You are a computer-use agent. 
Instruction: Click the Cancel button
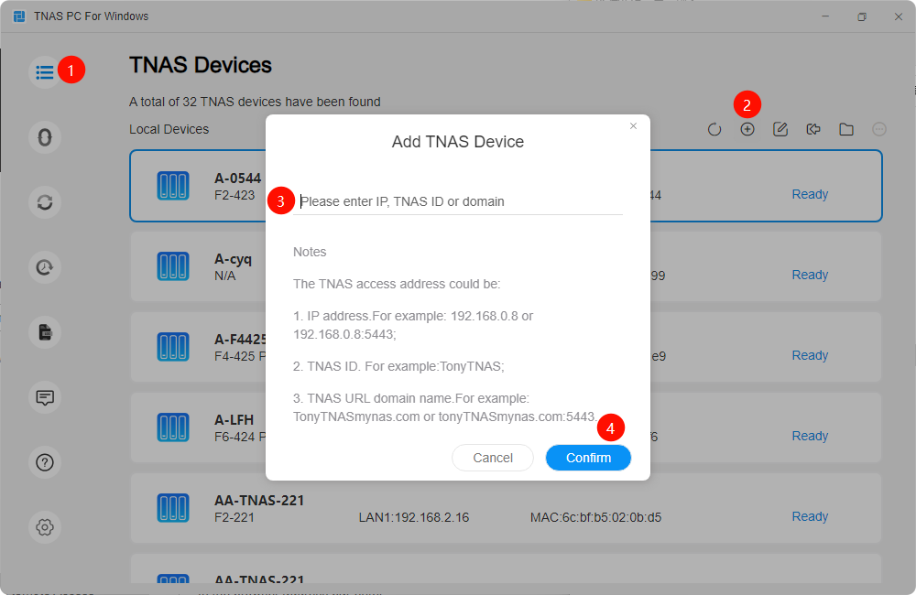(493, 458)
